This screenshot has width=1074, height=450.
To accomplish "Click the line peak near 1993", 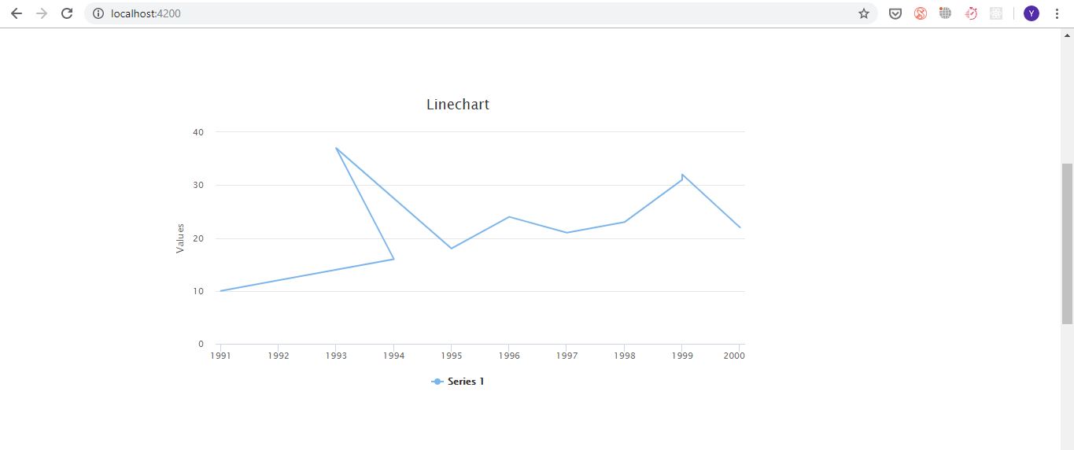I will click(x=336, y=148).
